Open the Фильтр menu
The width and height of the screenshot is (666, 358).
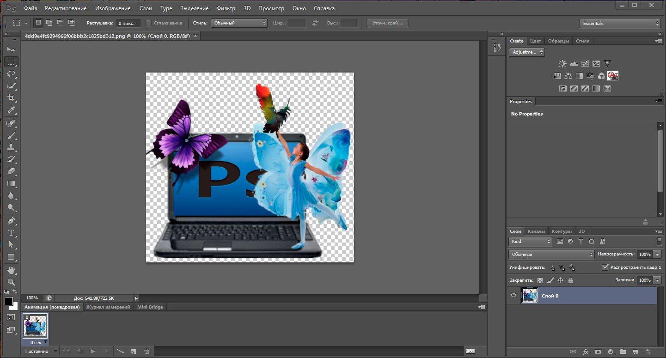(226, 8)
